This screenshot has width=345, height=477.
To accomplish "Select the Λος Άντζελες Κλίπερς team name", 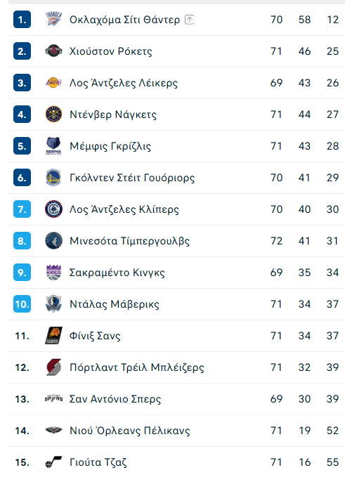I will (124, 209).
